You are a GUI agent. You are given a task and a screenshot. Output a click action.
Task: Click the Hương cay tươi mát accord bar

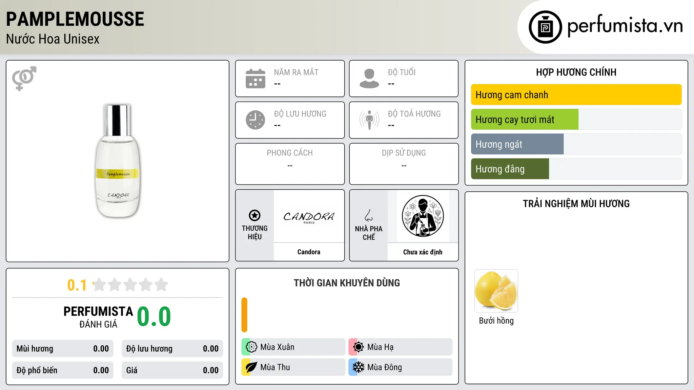(576, 120)
